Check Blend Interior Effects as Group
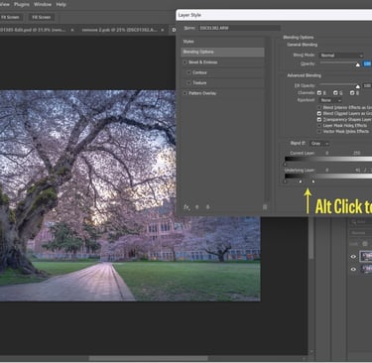Screen dimensions: 372x363 (319, 107)
